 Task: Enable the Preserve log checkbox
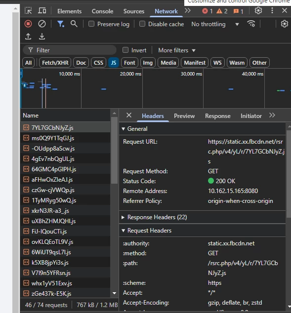(91, 24)
